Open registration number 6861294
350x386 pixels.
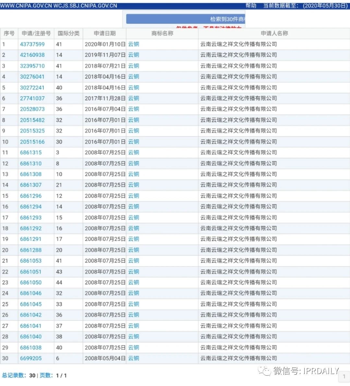pos(31,207)
